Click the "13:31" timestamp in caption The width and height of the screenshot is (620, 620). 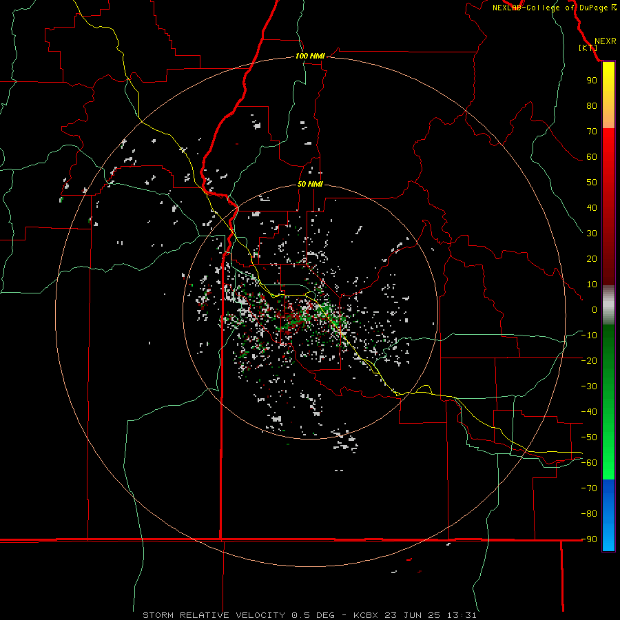coord(462,615)
